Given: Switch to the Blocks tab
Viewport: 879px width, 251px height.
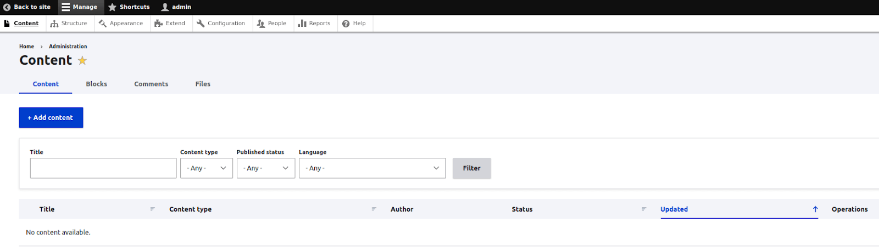Looking at the screenshot, I should [x=96, y=84].
